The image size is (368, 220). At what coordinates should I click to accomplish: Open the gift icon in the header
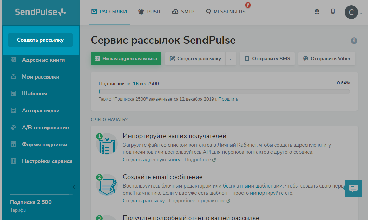coord(317,12)
